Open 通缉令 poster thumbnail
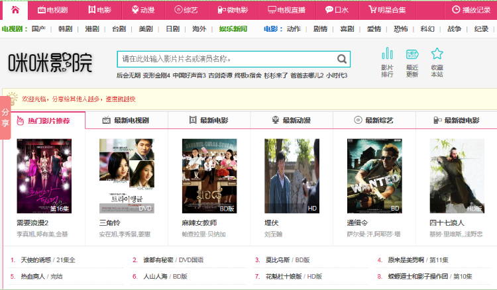The width and height of the screenshot is (497, 290). point(374,176)
